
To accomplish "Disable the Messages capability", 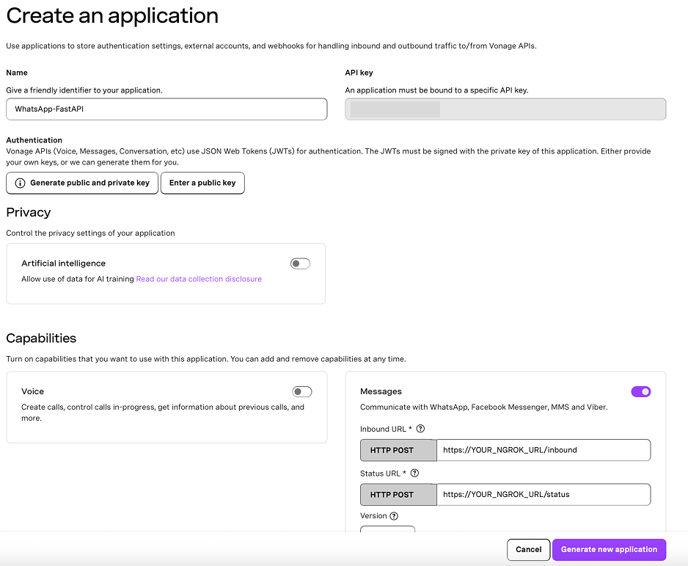I will 640,391.
